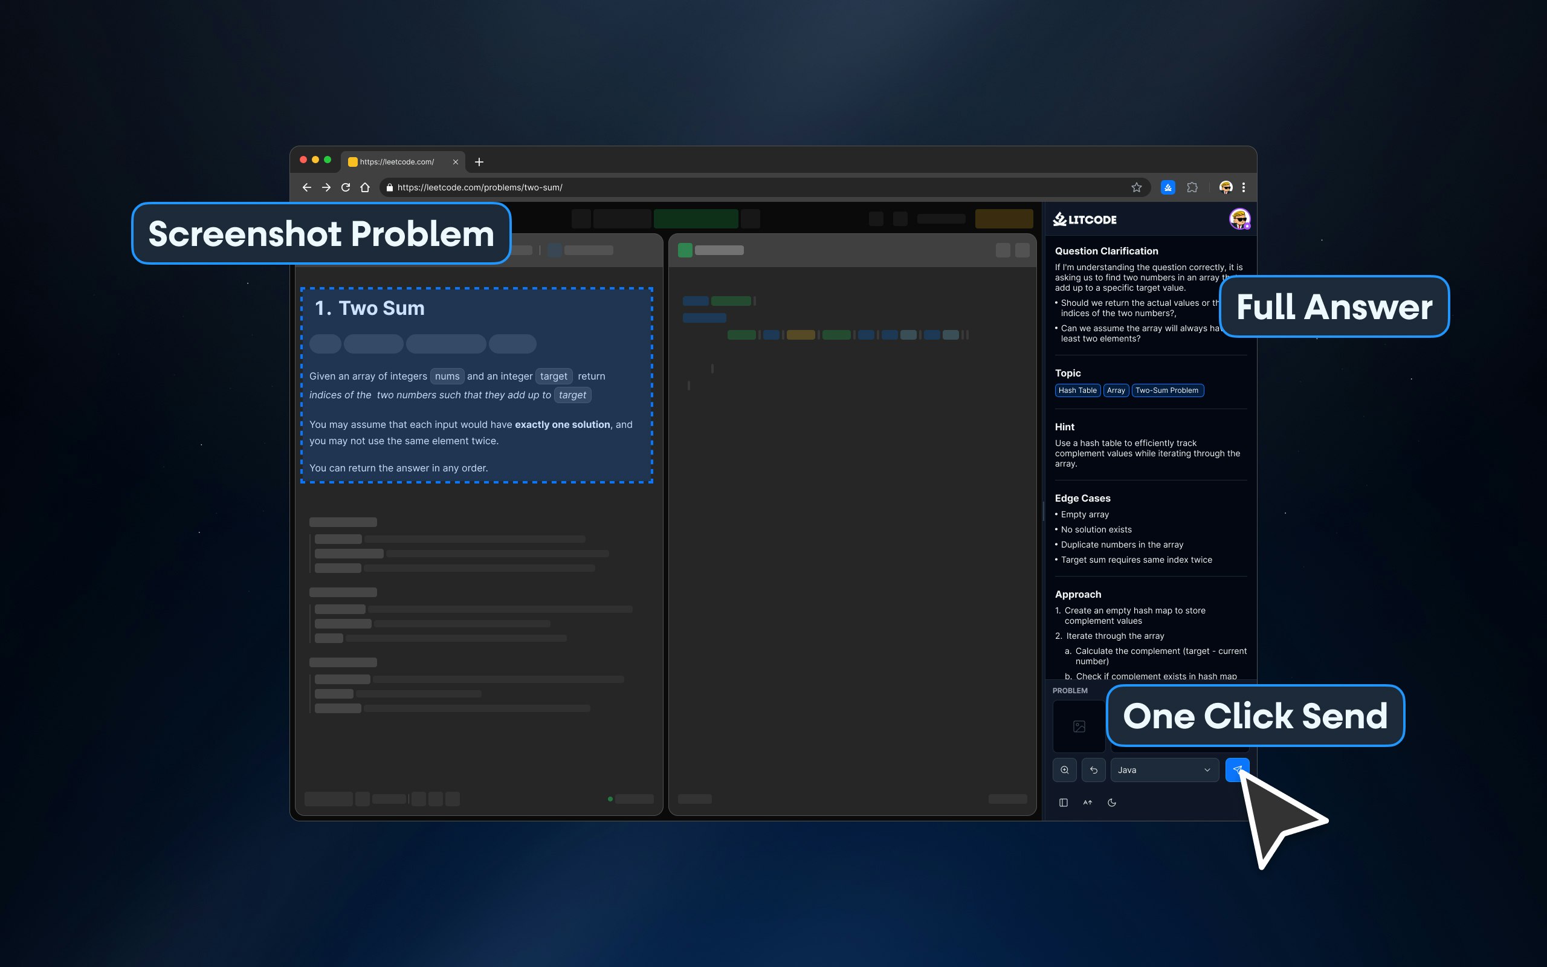
Task: Click the zoom-in magnifier button
Action: pyautogui.click(x=1064, y=770)
